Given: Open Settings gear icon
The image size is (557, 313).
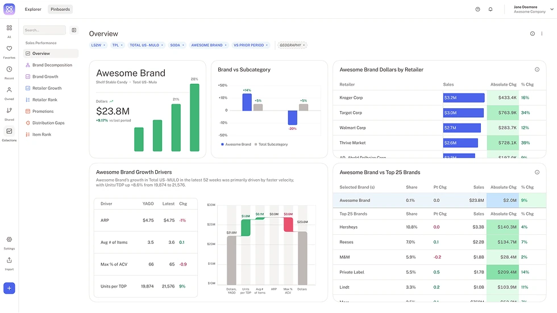Looking at the screenshot, I should (9, 240).
